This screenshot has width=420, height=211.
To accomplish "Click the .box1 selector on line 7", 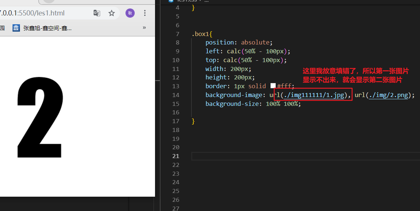I will 200,34.
